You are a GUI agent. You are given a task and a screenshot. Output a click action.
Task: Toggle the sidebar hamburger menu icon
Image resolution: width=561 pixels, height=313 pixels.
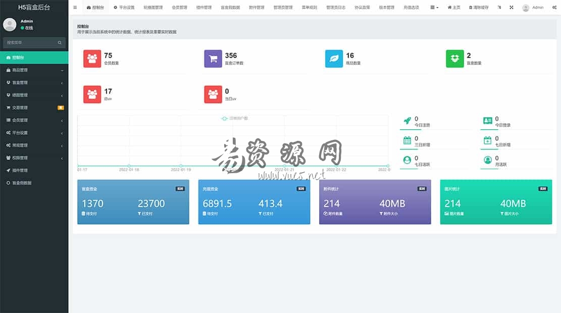tap(75, 7)
